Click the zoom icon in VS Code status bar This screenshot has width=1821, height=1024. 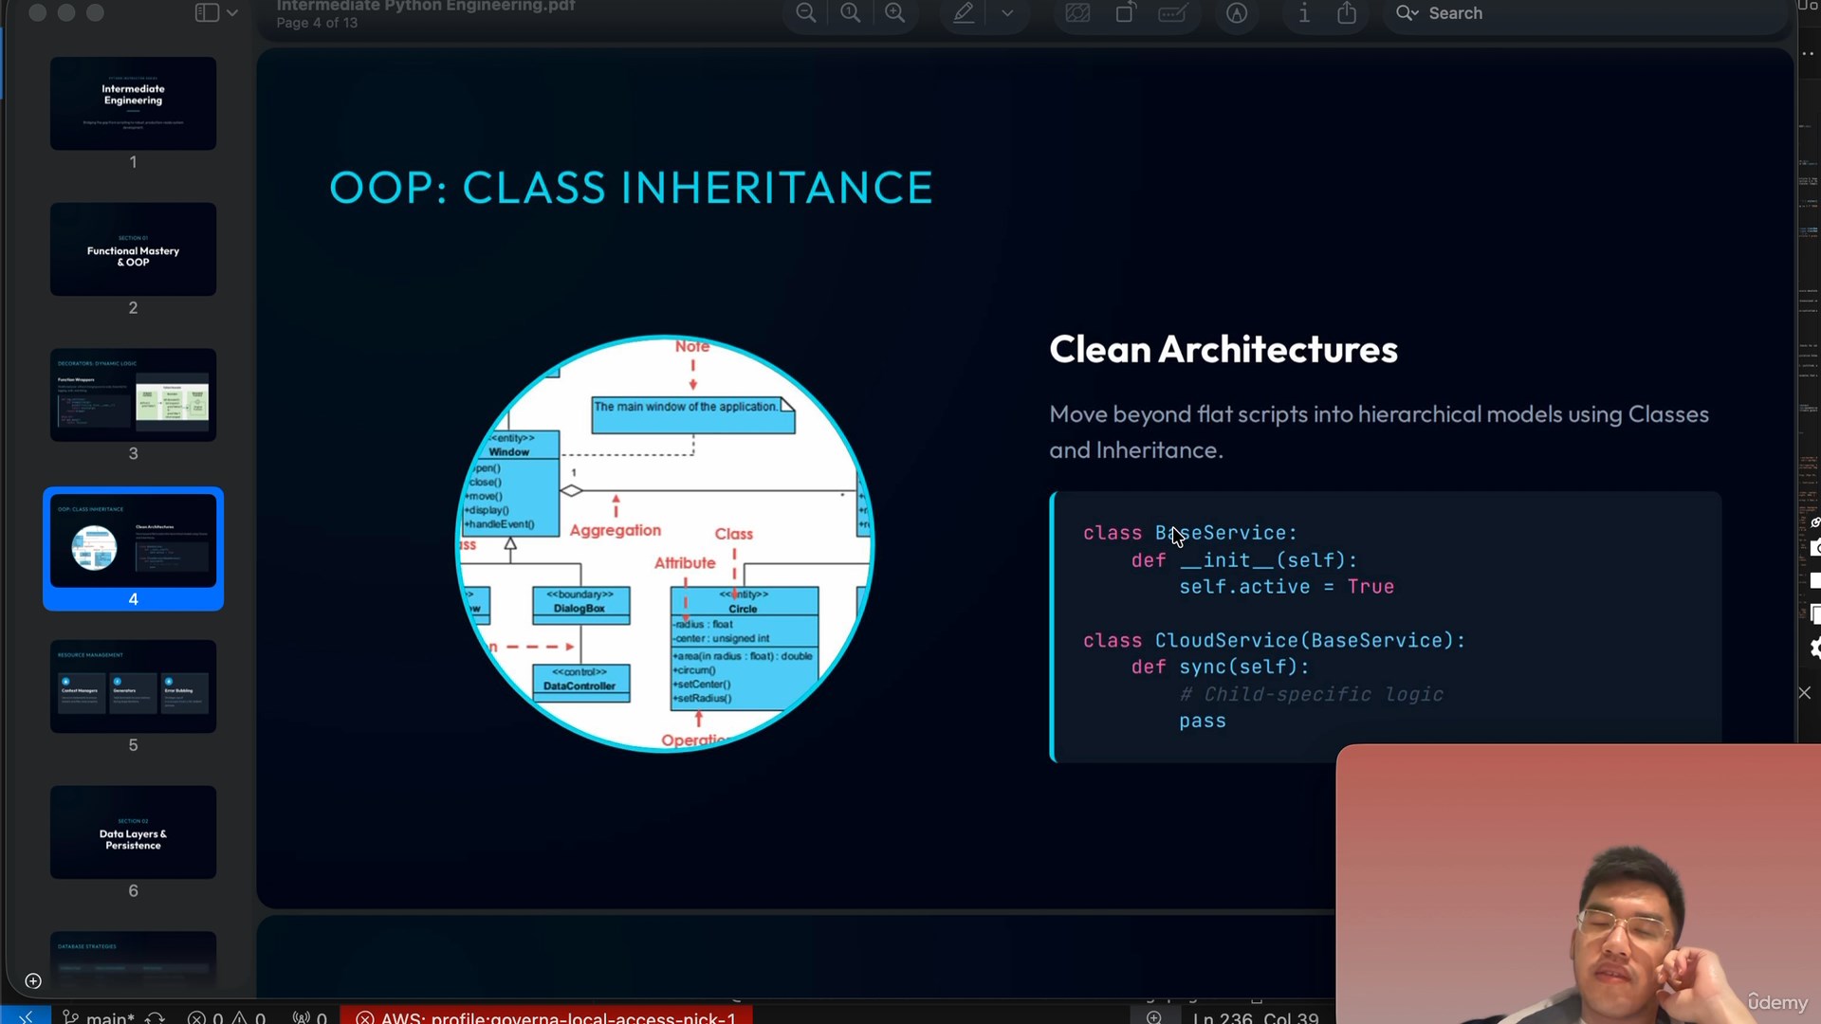(1153, 1017)
